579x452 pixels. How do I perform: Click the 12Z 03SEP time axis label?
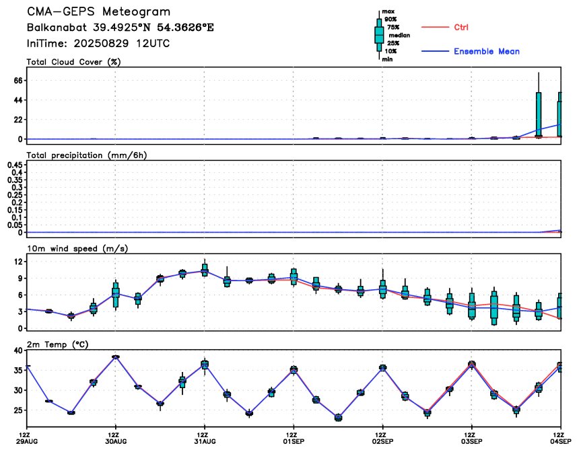pos(472,438)
